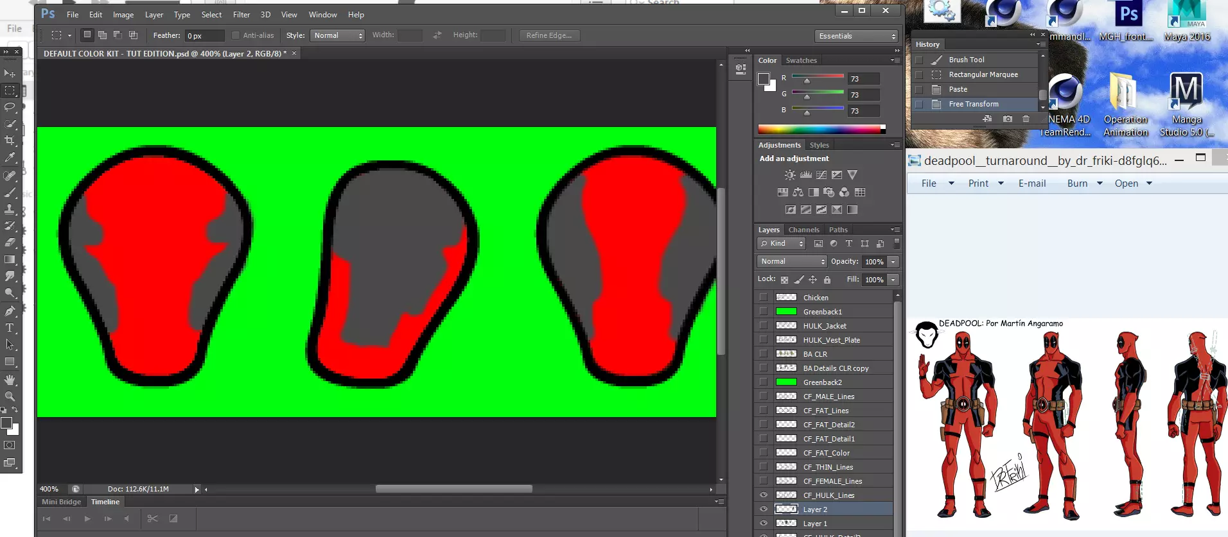Switch to the Channels tab
Viewport: 1228px width, 537px height.
coord(803,230)
